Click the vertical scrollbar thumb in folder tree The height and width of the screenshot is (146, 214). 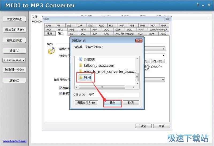[x=137, y=77]
